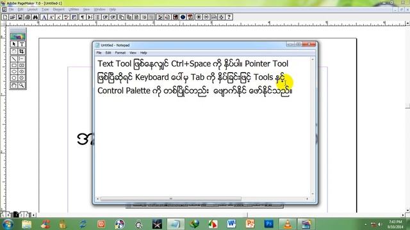Click the blue globe HTML export toolbar icon
Screen dimensions: 410x230
click(183, 17)
